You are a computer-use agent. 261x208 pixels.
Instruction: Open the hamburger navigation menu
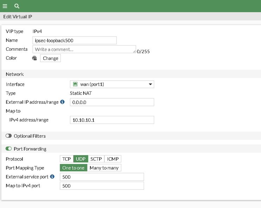(5, 6)
